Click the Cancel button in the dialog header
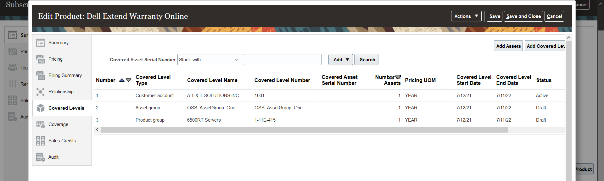Viewport: 604px width, 181px height. pos(554,16)
